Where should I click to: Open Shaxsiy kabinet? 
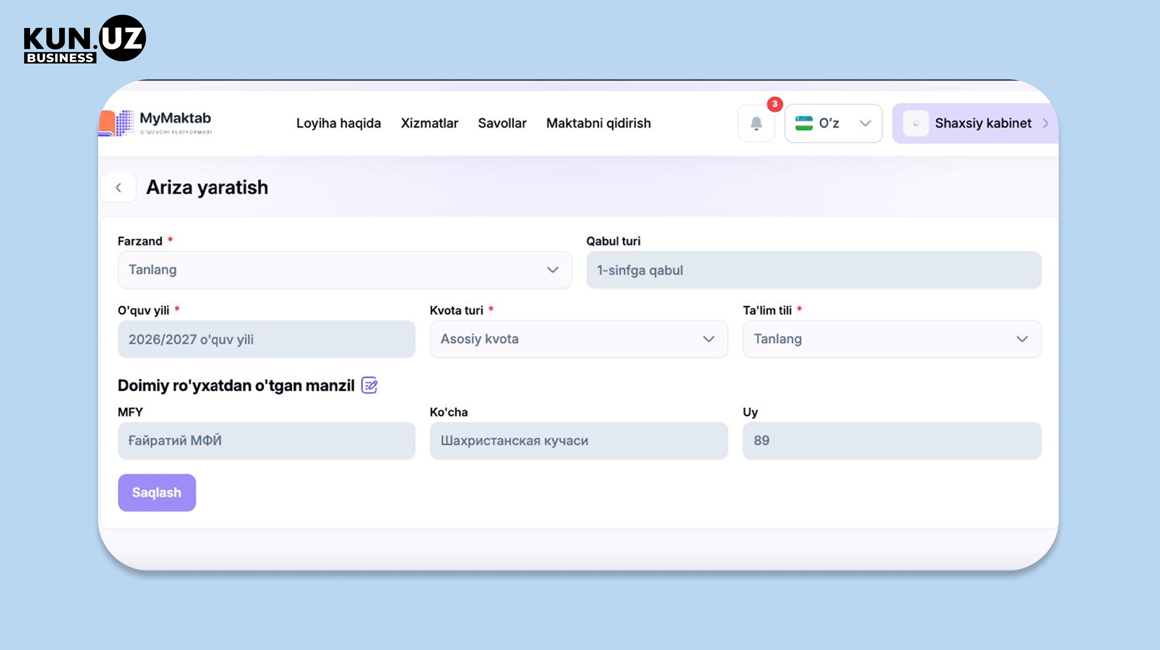[x=976, y=123]
